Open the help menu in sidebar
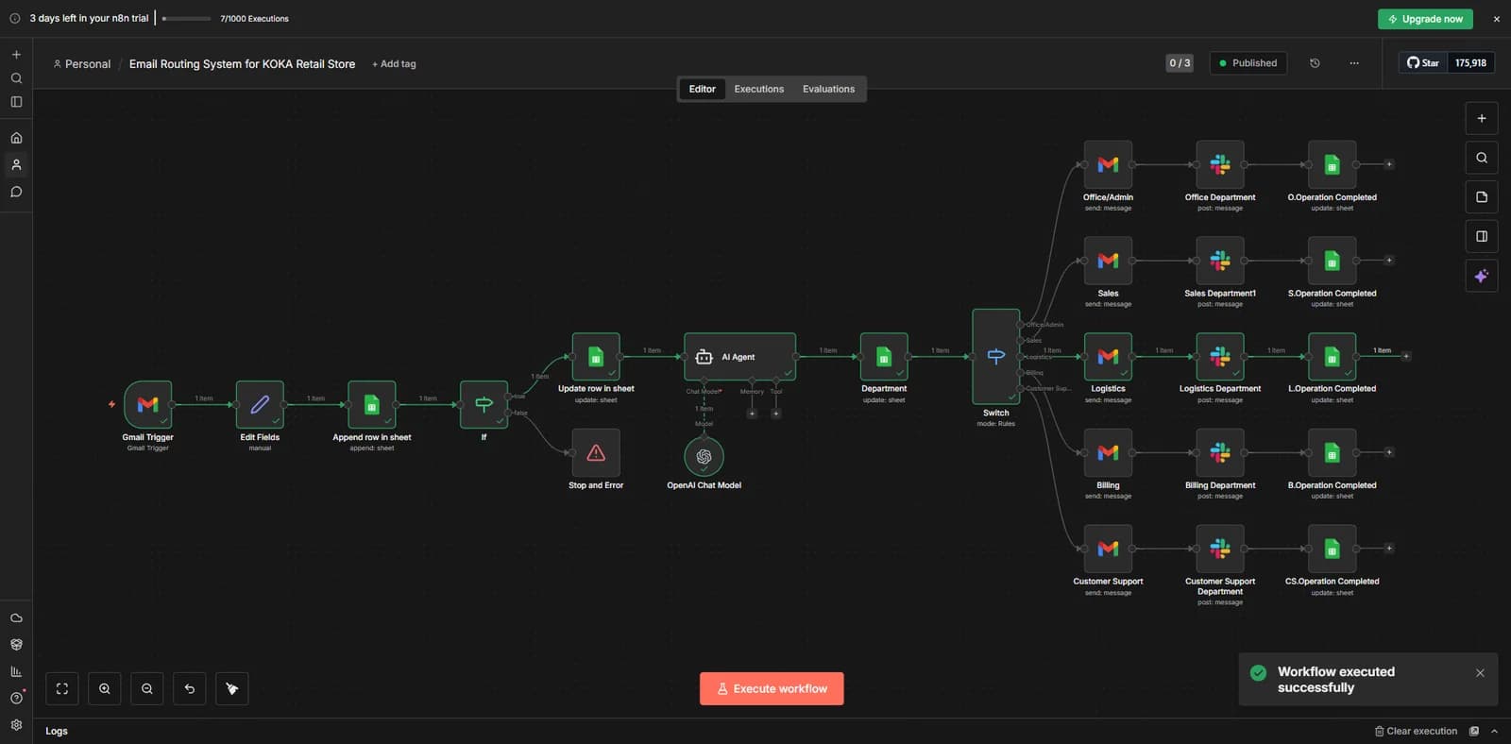This screenshot has width=1511, height=744. click(x=16, y=698)
